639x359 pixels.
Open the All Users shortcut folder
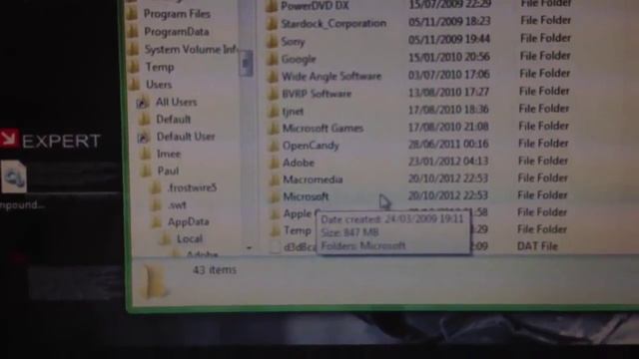click(176, 102)
